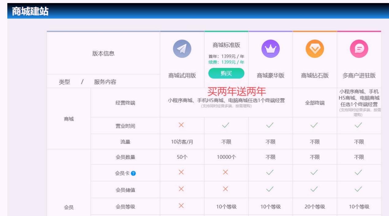The width and height of the screenshot is (389, 216).
Task: Click the 商城标准版 heading
Action: pos(226,45)
